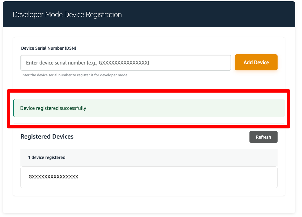The image size is (302, 217).
Task: Click the space between Registered Devices heading and Refresh
Action: (161, 137)
